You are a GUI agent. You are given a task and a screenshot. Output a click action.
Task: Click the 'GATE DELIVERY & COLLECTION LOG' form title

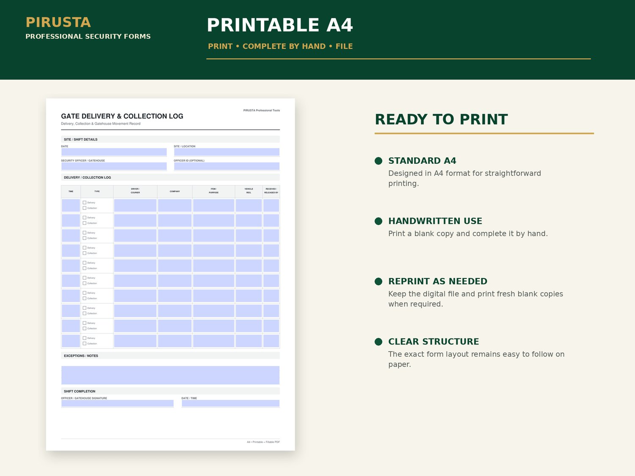tap(122, 116)
